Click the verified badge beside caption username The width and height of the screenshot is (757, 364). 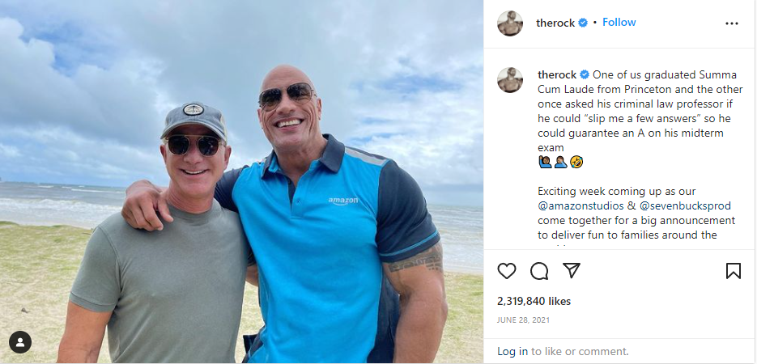click(584, 75)
